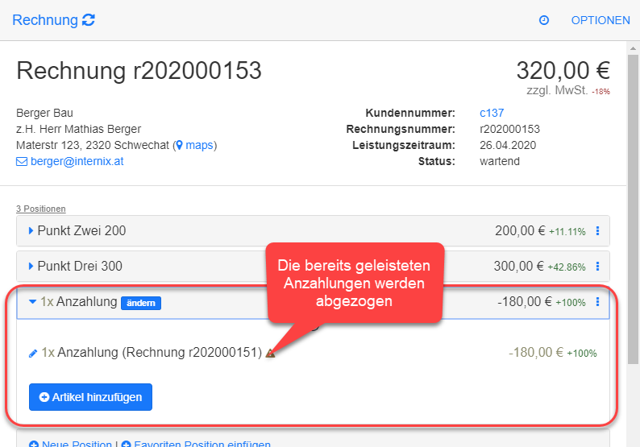
Task: Click the scrollbar up arrow
Action: click(x=633, y=48)
